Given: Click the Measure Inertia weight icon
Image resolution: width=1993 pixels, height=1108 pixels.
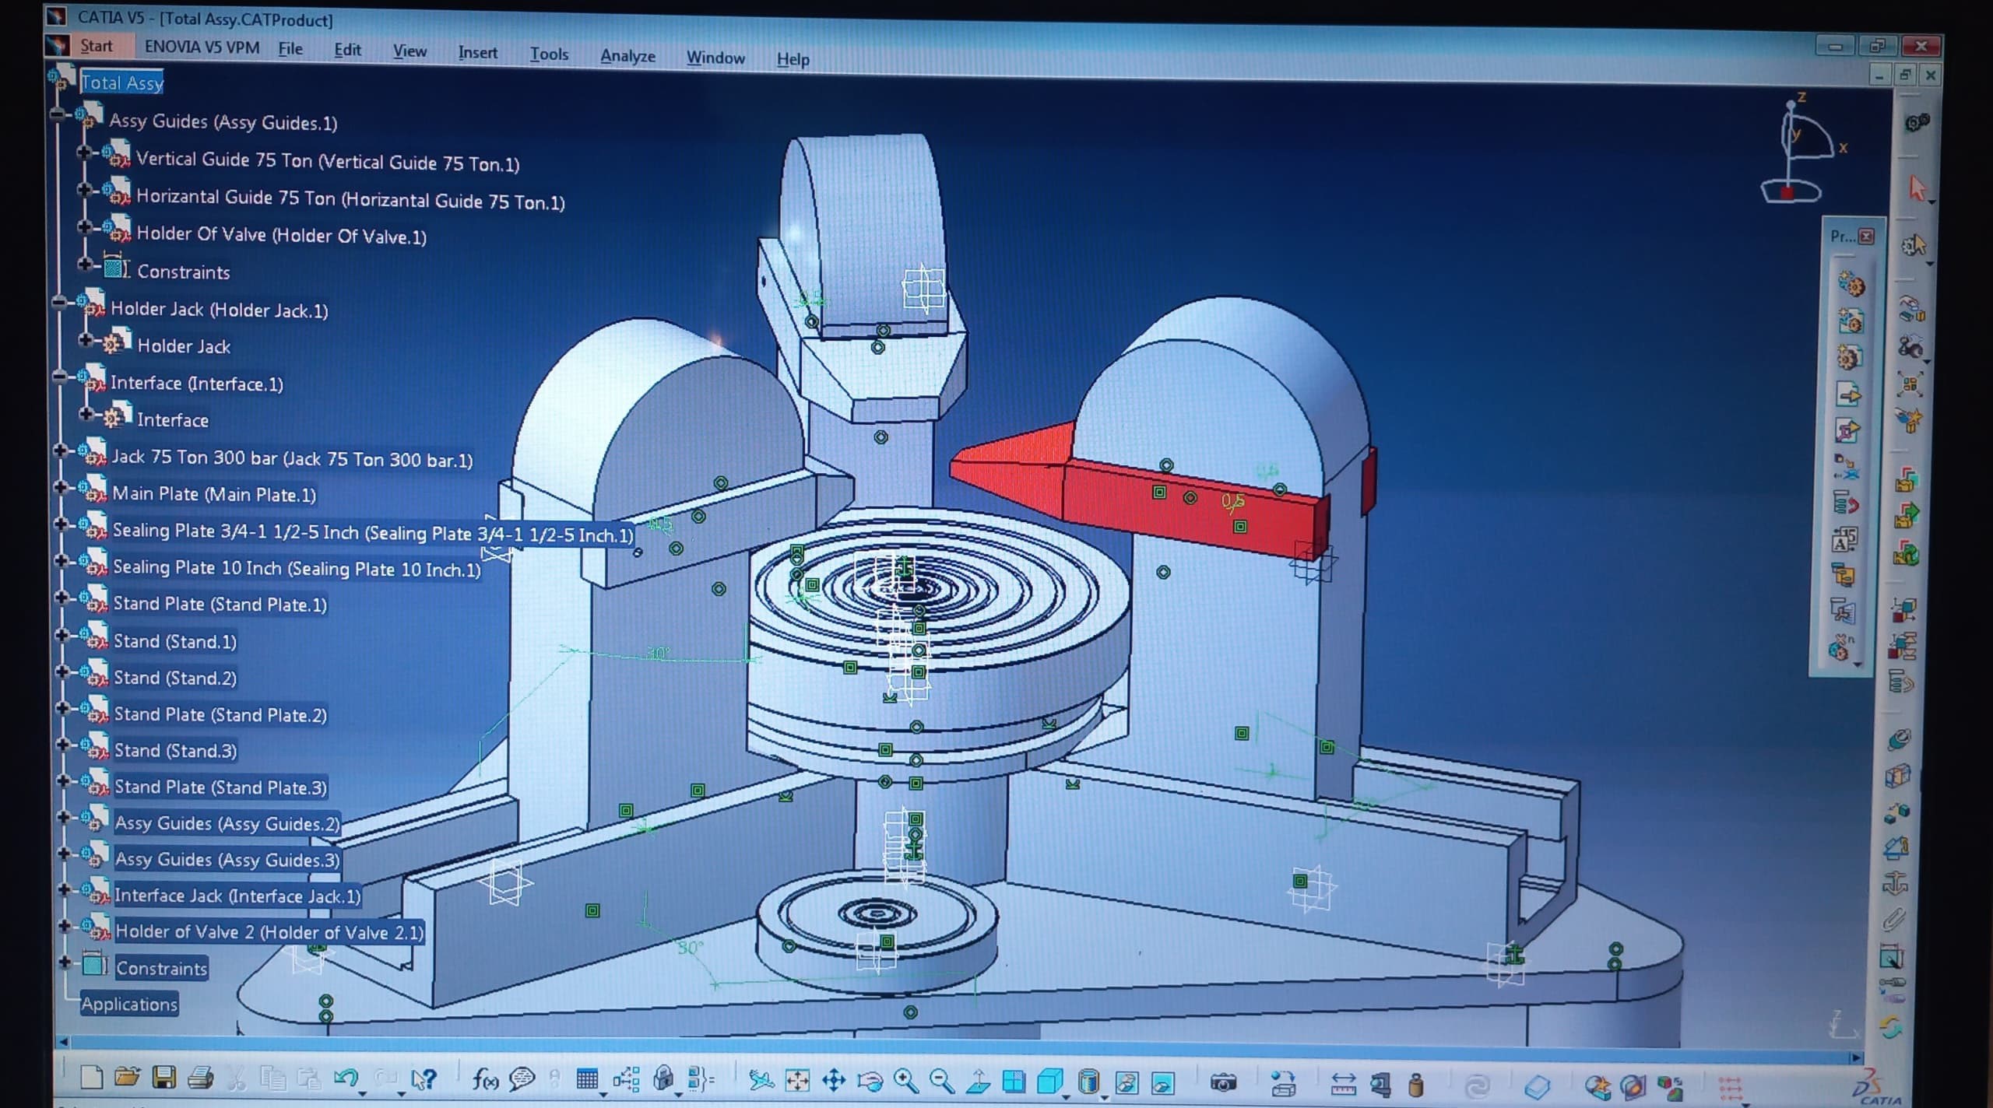Looking at the screenshot, I should pyautogui.click(x=1416, y=1085).
